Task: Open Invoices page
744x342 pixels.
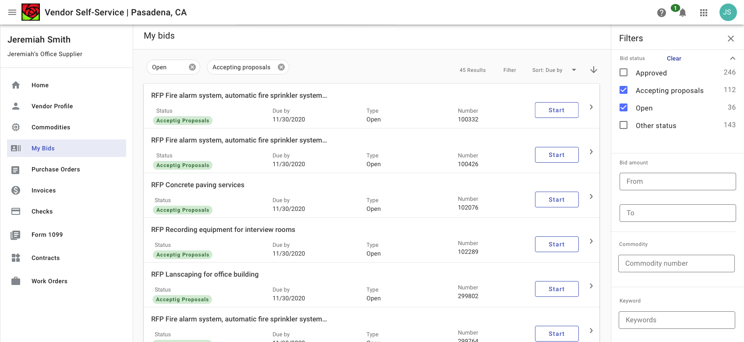Action: click(67, 190)
